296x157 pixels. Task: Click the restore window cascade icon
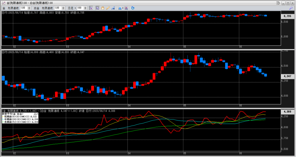click(x=278, y=3)
